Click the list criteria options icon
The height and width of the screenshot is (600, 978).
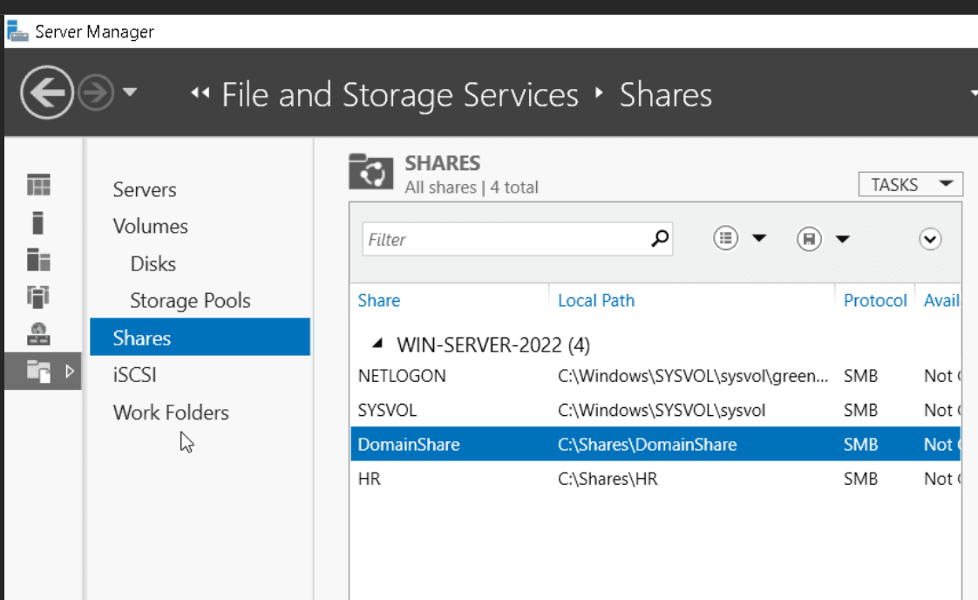(x=725, y=238)
